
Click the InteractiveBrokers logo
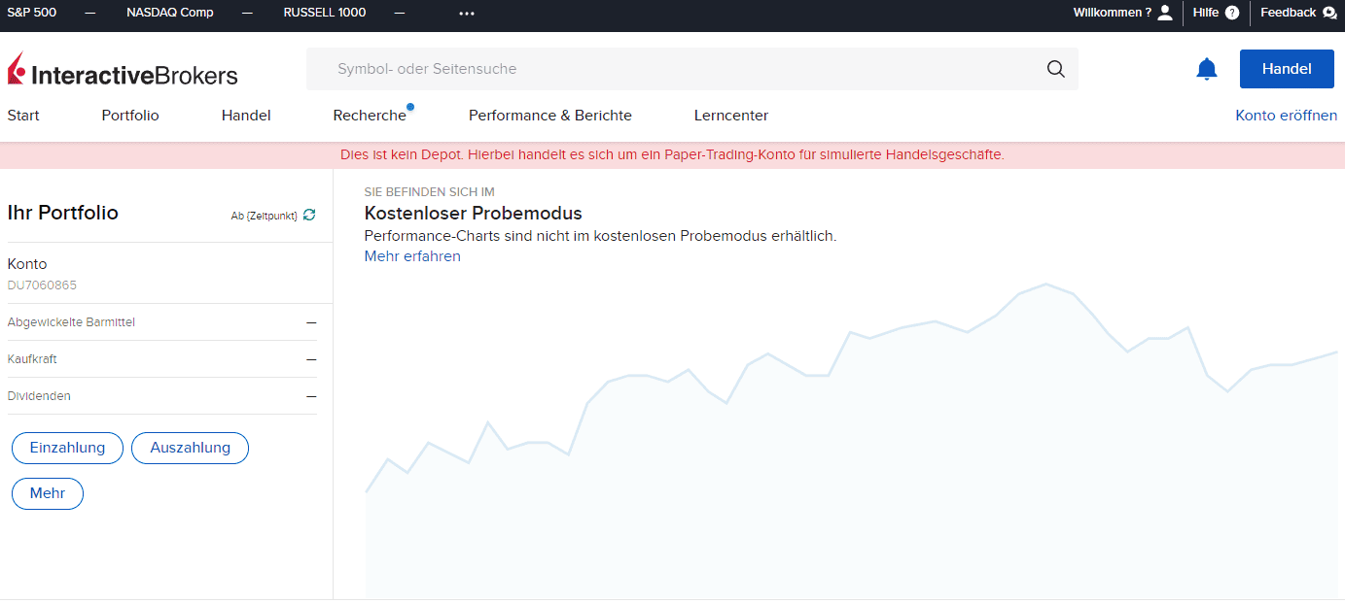(123, 71)
